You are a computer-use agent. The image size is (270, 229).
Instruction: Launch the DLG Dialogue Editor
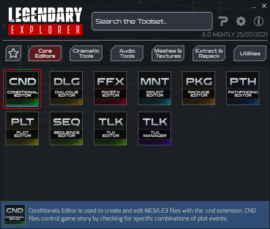(66, 88)
